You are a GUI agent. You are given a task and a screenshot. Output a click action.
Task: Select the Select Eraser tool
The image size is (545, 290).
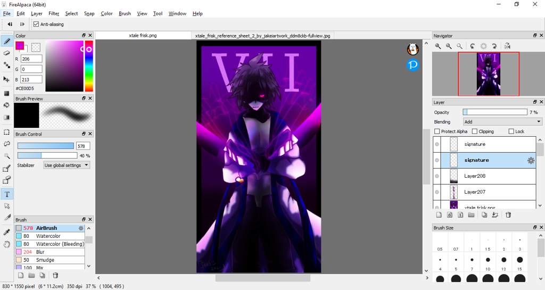pos(6,180)
